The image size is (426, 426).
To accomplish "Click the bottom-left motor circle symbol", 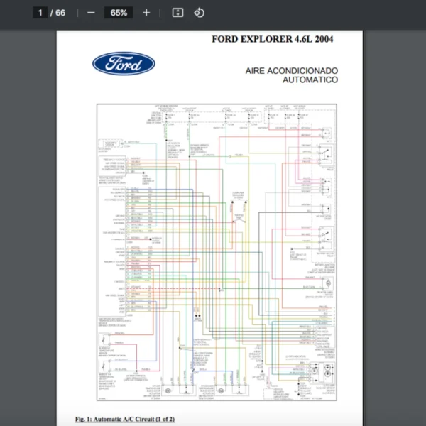I will [x=168, y=390].
